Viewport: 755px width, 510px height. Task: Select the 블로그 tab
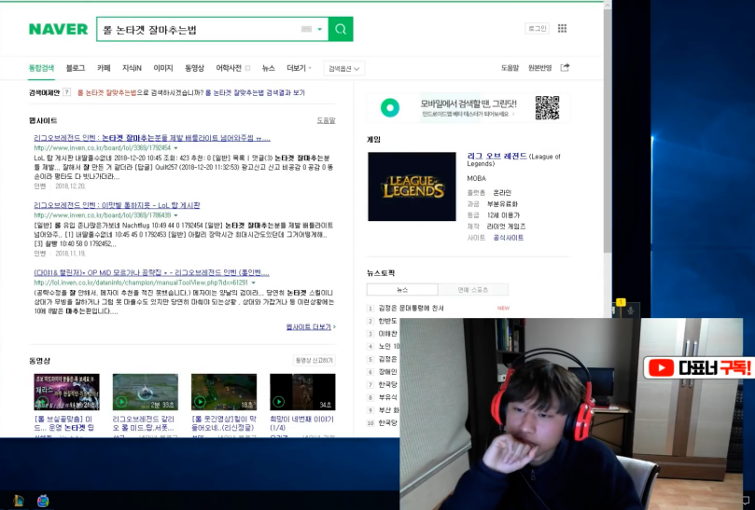point(76,68)
